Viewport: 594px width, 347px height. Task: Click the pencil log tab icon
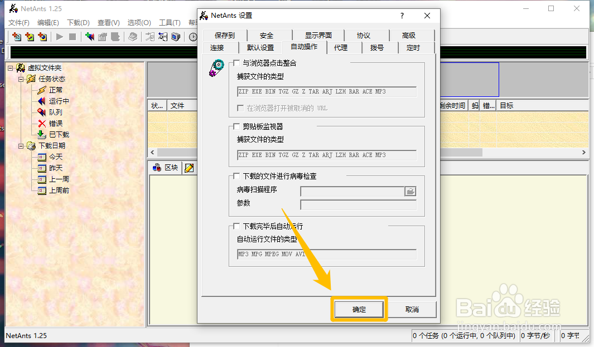pyautogui.click(x=189, y=168)
